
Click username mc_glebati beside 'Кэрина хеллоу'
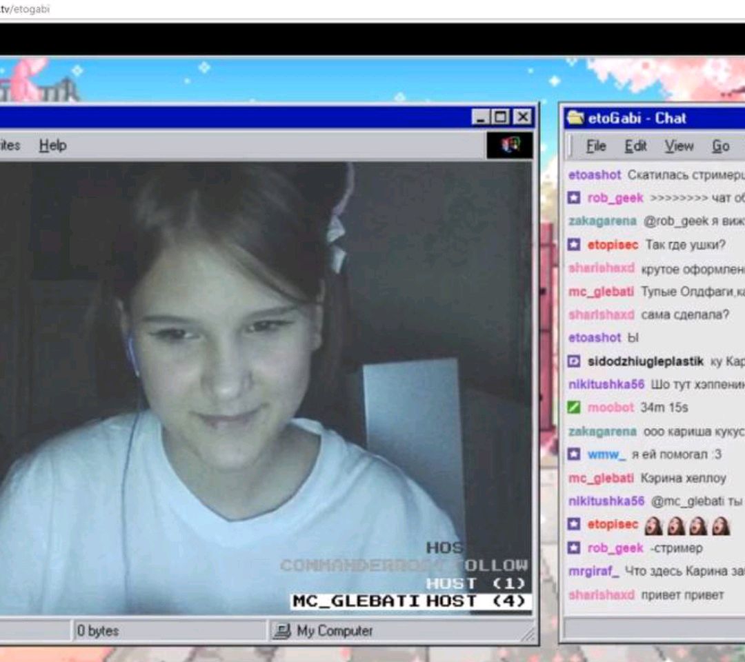pyautogui.click(x=601, y=478)
